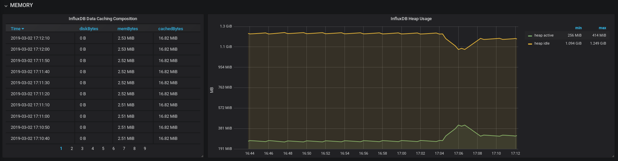The image size is (618, 161).
Task: Sort table by diskBytes column
Action: click(89, 29)
